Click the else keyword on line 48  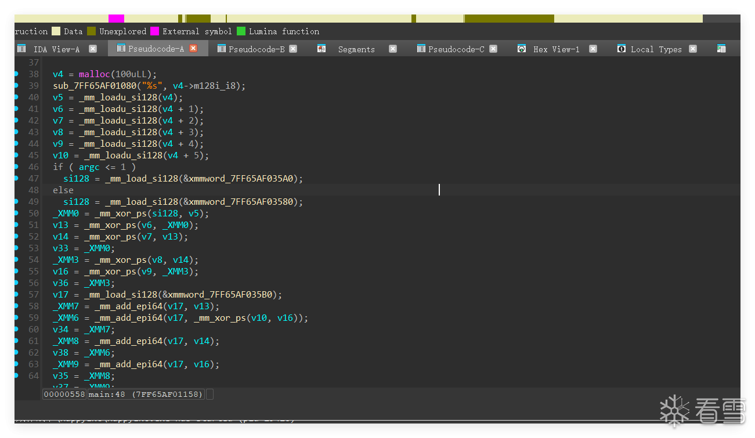tap(63, 190)
